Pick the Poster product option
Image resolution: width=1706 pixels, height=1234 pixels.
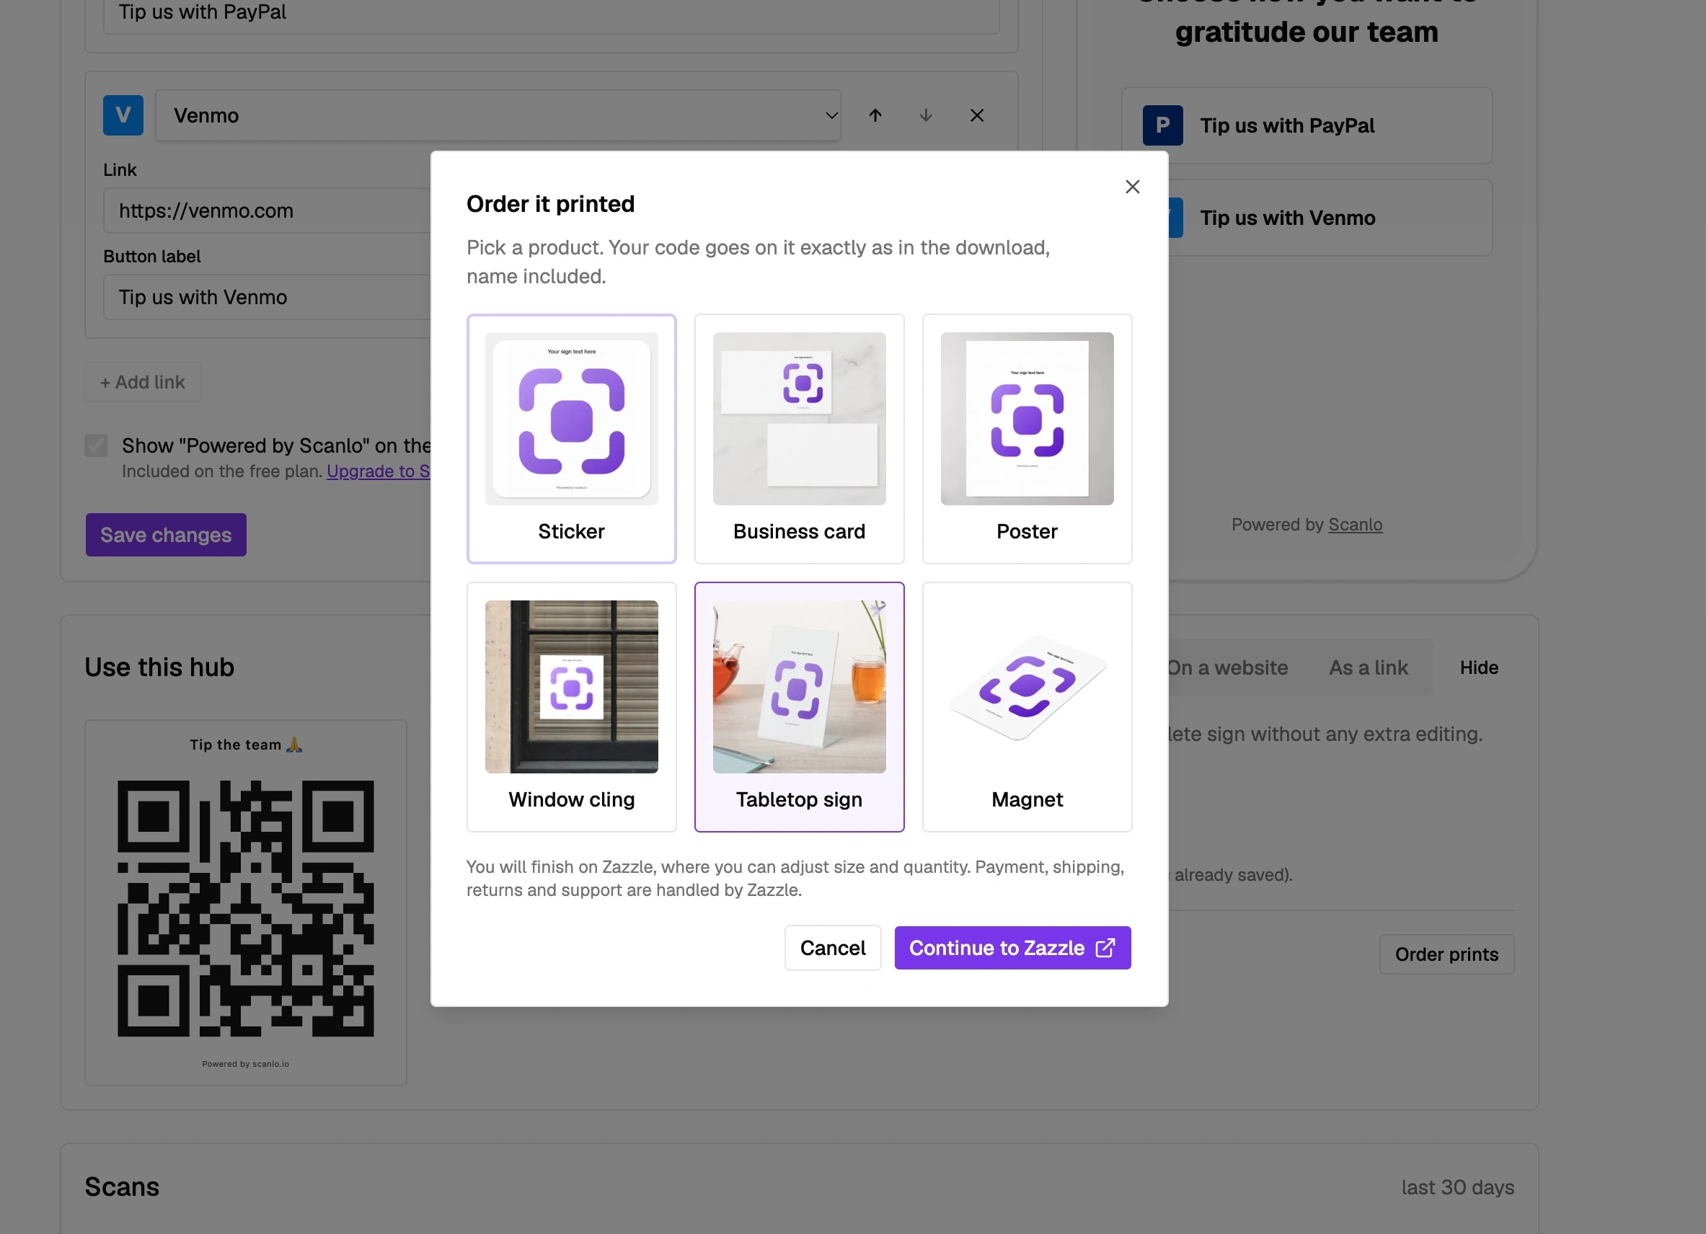pos(1027,438)
